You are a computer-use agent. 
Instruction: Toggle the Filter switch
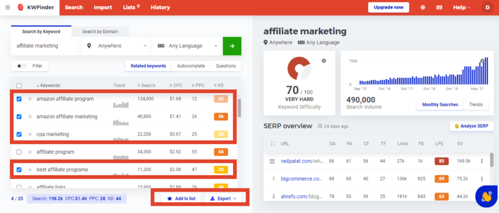tap(21, 66)
